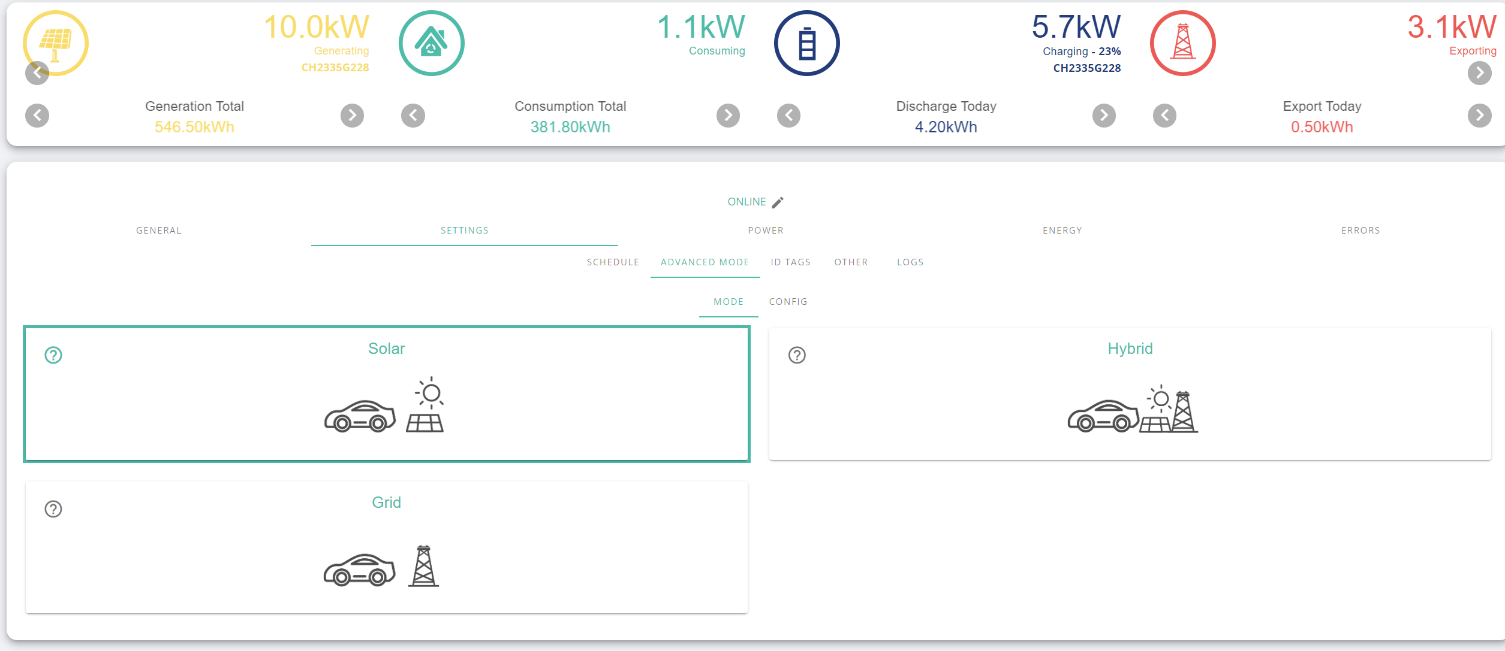Open help for Solar mode
1505x651 pixels.
[x=53, y=355]
